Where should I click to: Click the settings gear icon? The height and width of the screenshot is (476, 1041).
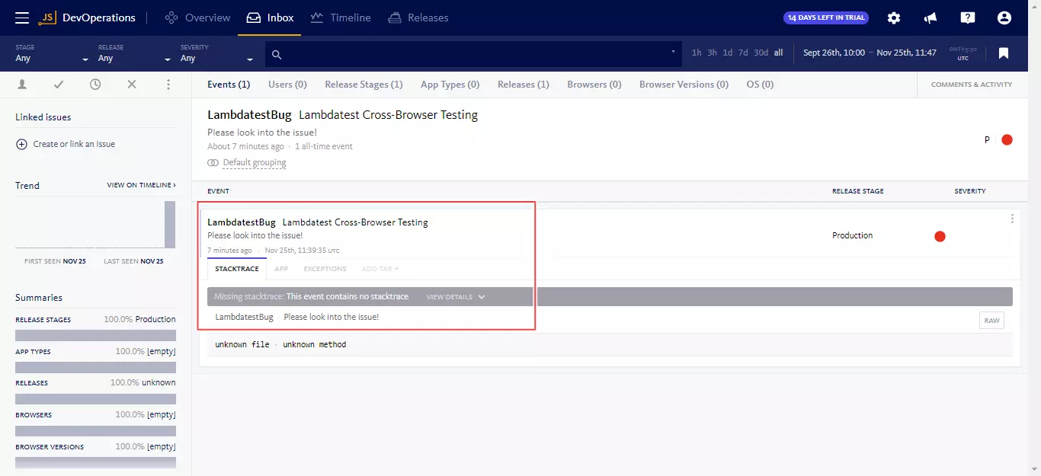click(894, 18)
